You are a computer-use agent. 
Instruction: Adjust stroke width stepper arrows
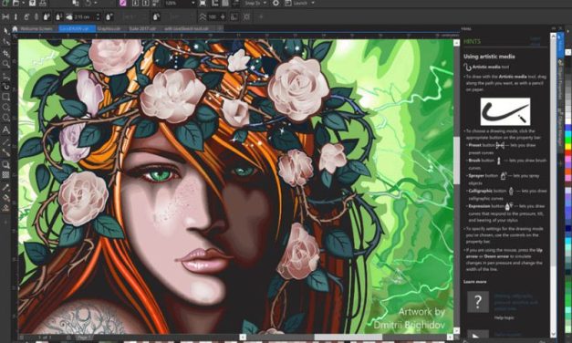(98, 16)
